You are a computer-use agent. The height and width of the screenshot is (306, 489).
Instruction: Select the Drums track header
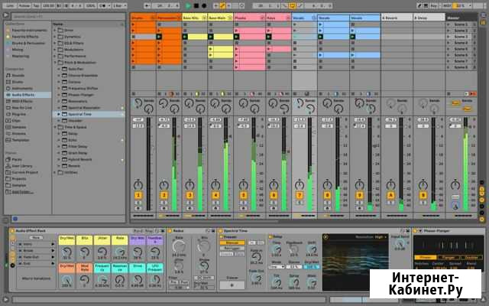tap(142, 17)
